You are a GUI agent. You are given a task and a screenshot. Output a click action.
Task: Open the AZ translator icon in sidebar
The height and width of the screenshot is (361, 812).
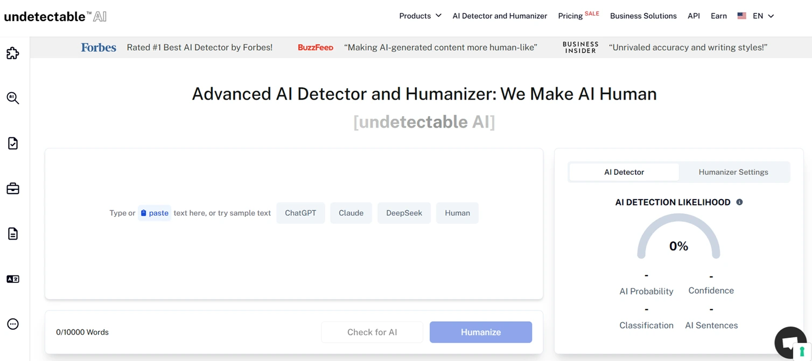pyautogui.click(x=12, y=279)
